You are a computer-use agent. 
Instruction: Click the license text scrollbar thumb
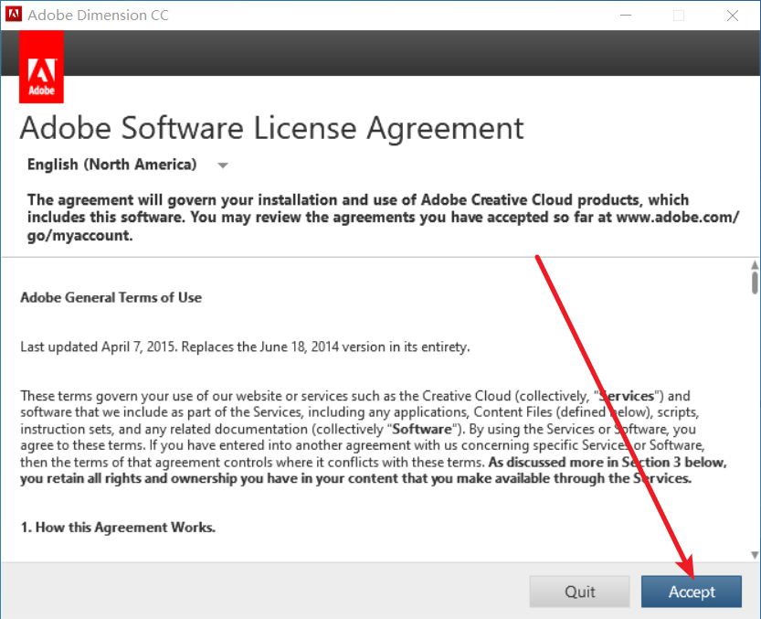pyautogui.click(x=755, y=283)
